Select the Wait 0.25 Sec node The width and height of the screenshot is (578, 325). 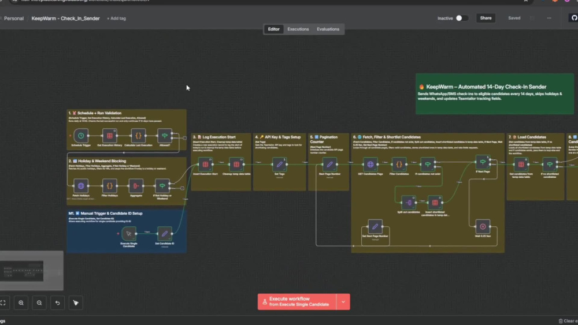coord(483,227)
